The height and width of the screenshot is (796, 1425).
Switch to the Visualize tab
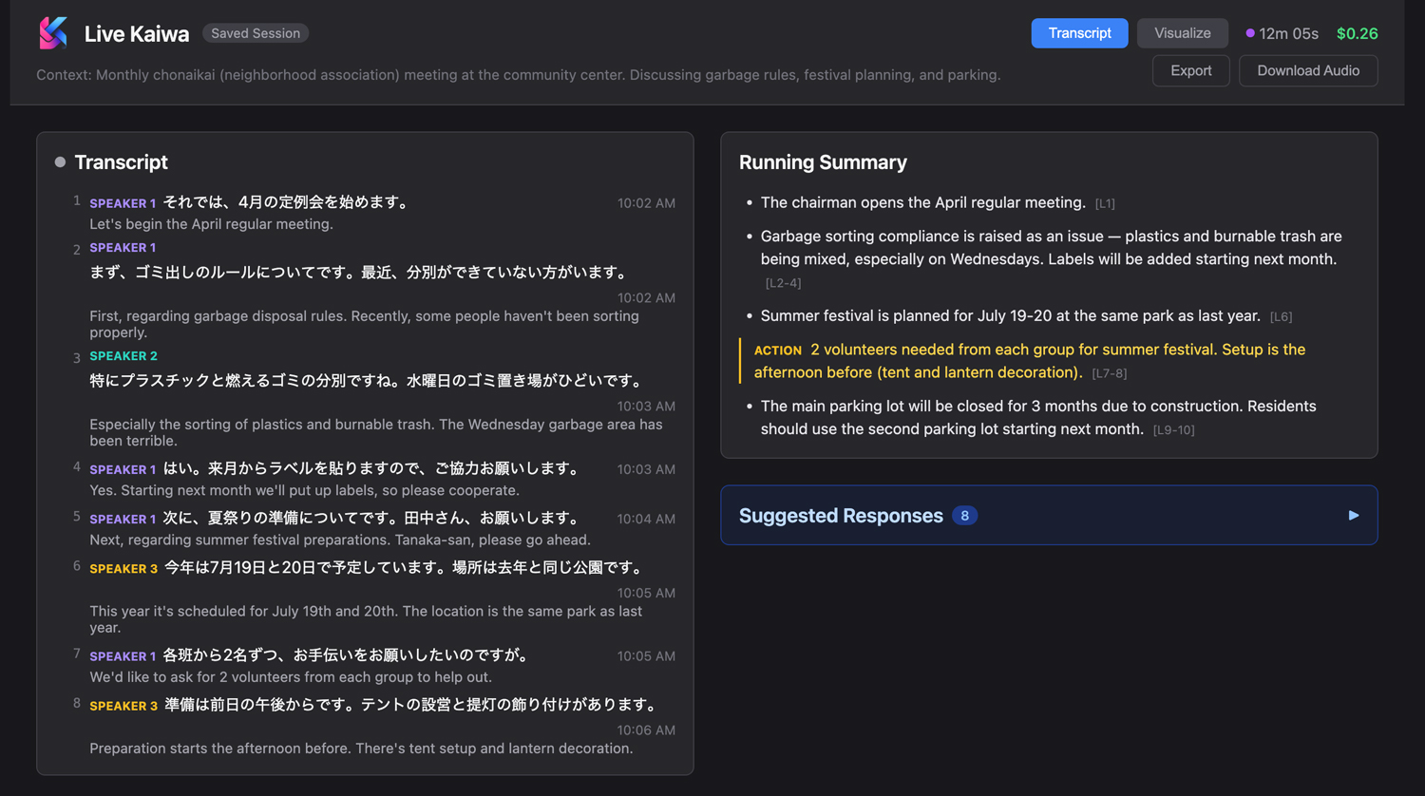click(1182, 32)
